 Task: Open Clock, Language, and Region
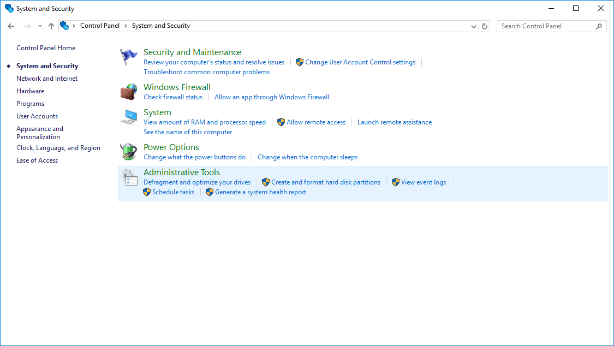tap(58, 147)
